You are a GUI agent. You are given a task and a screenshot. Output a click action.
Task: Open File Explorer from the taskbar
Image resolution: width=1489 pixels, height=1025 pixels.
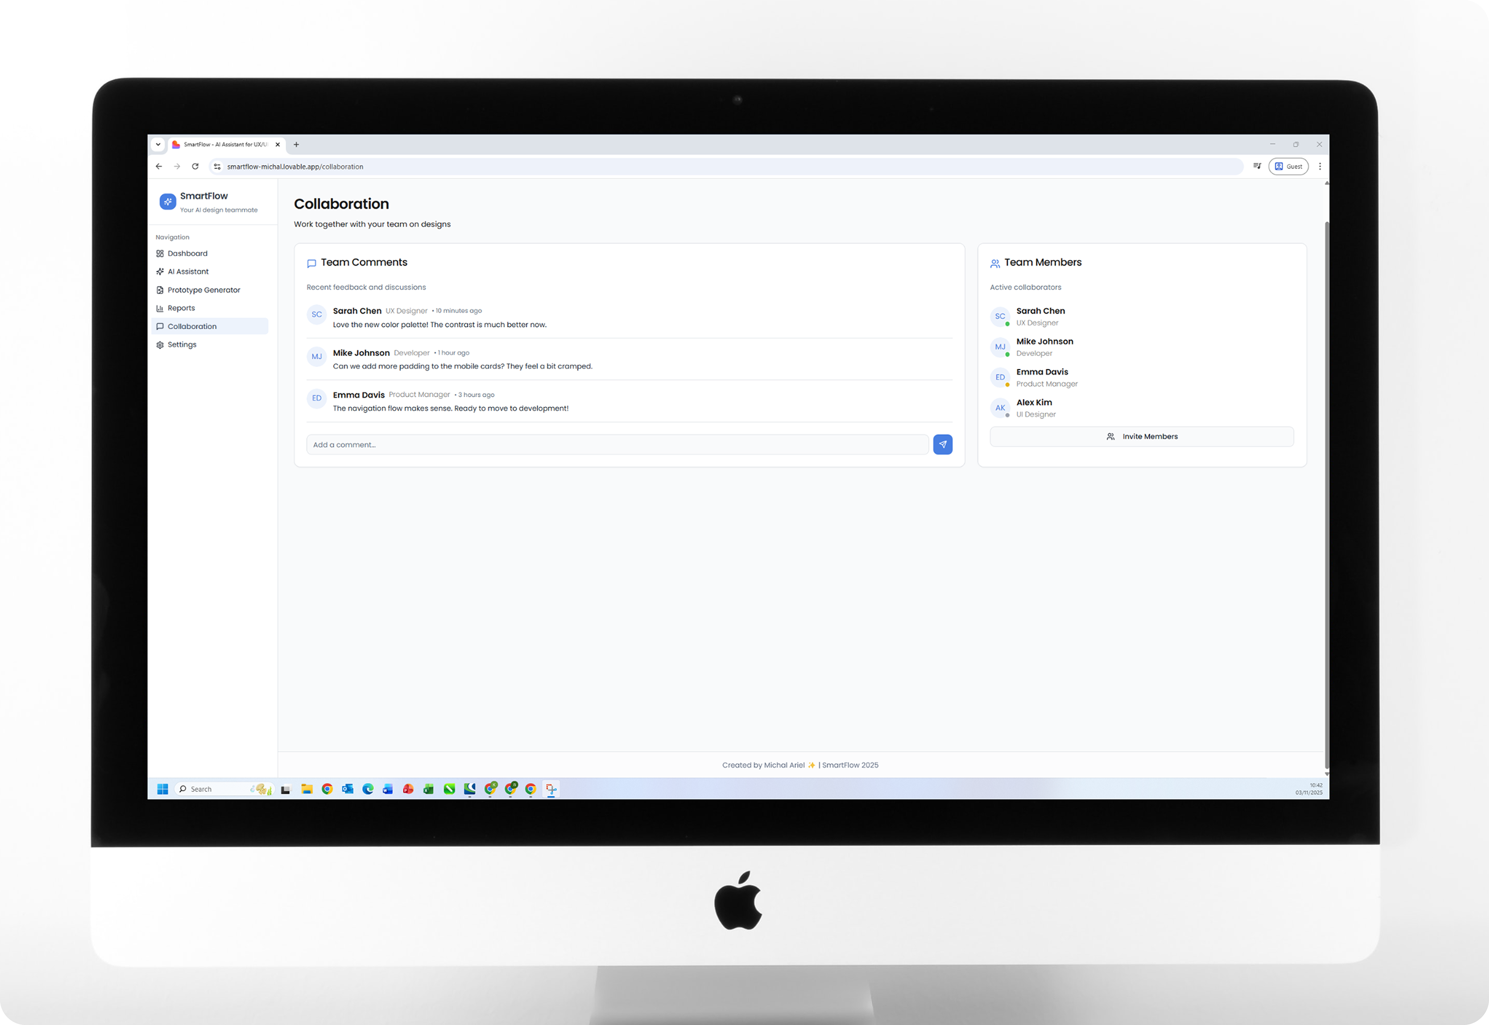point(307,789)
